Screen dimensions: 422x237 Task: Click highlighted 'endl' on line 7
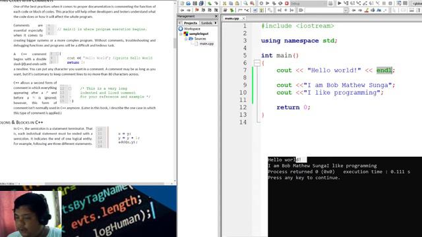384,70
